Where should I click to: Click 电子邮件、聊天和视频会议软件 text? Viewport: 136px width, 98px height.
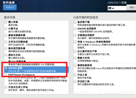(x=94, y=38)
